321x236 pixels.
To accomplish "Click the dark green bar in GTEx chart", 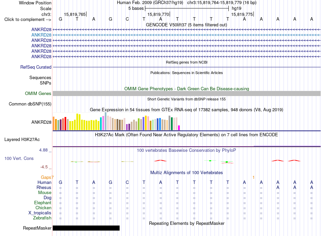I will (x=172, y=124).
